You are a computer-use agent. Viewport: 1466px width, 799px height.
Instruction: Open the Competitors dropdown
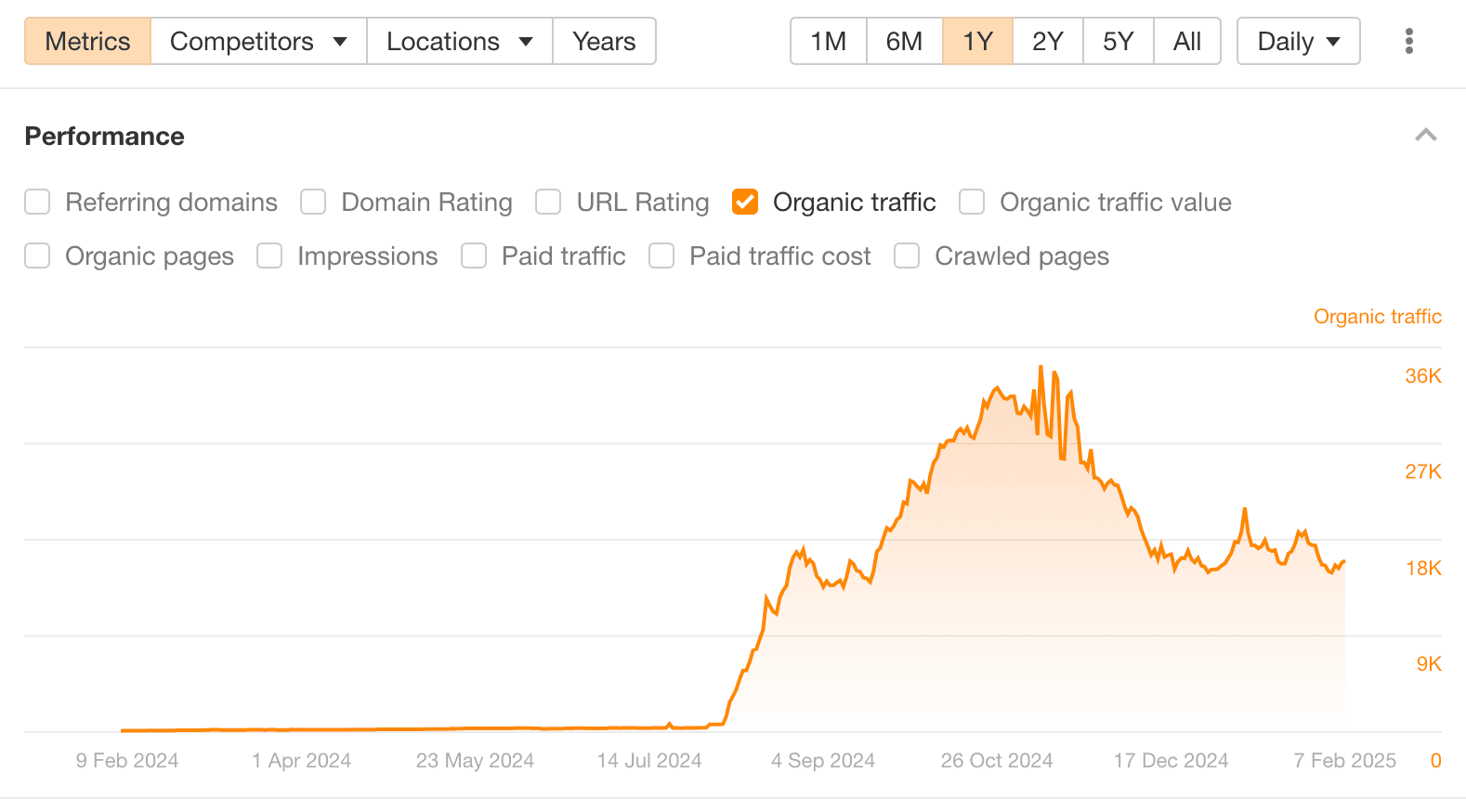258,41
